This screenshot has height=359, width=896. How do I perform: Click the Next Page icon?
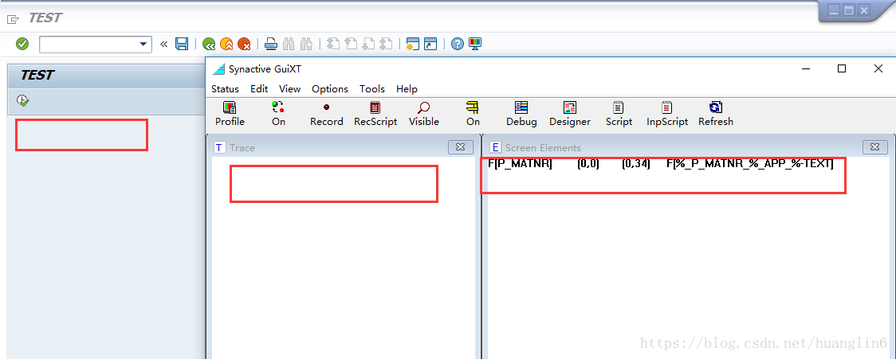[369, 44]
